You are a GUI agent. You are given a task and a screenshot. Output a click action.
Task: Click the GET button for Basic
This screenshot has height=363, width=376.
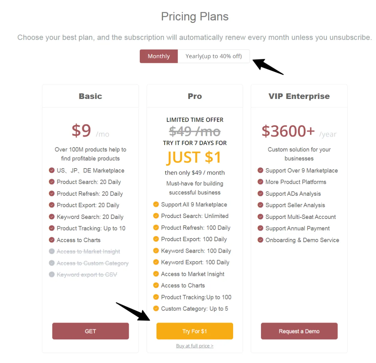click(91, 331)
